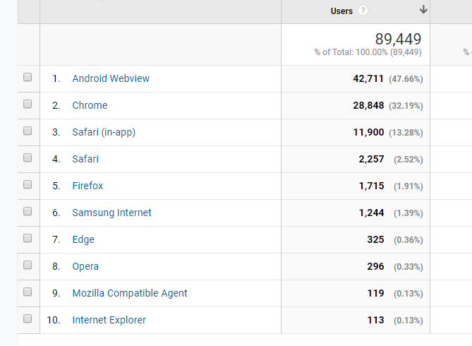Tick the Mozilla Compatible Agent checkbox
472x346 pixels.
click(x=28, y=292)
